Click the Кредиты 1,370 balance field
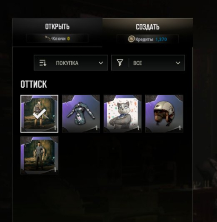 (148, 39)
